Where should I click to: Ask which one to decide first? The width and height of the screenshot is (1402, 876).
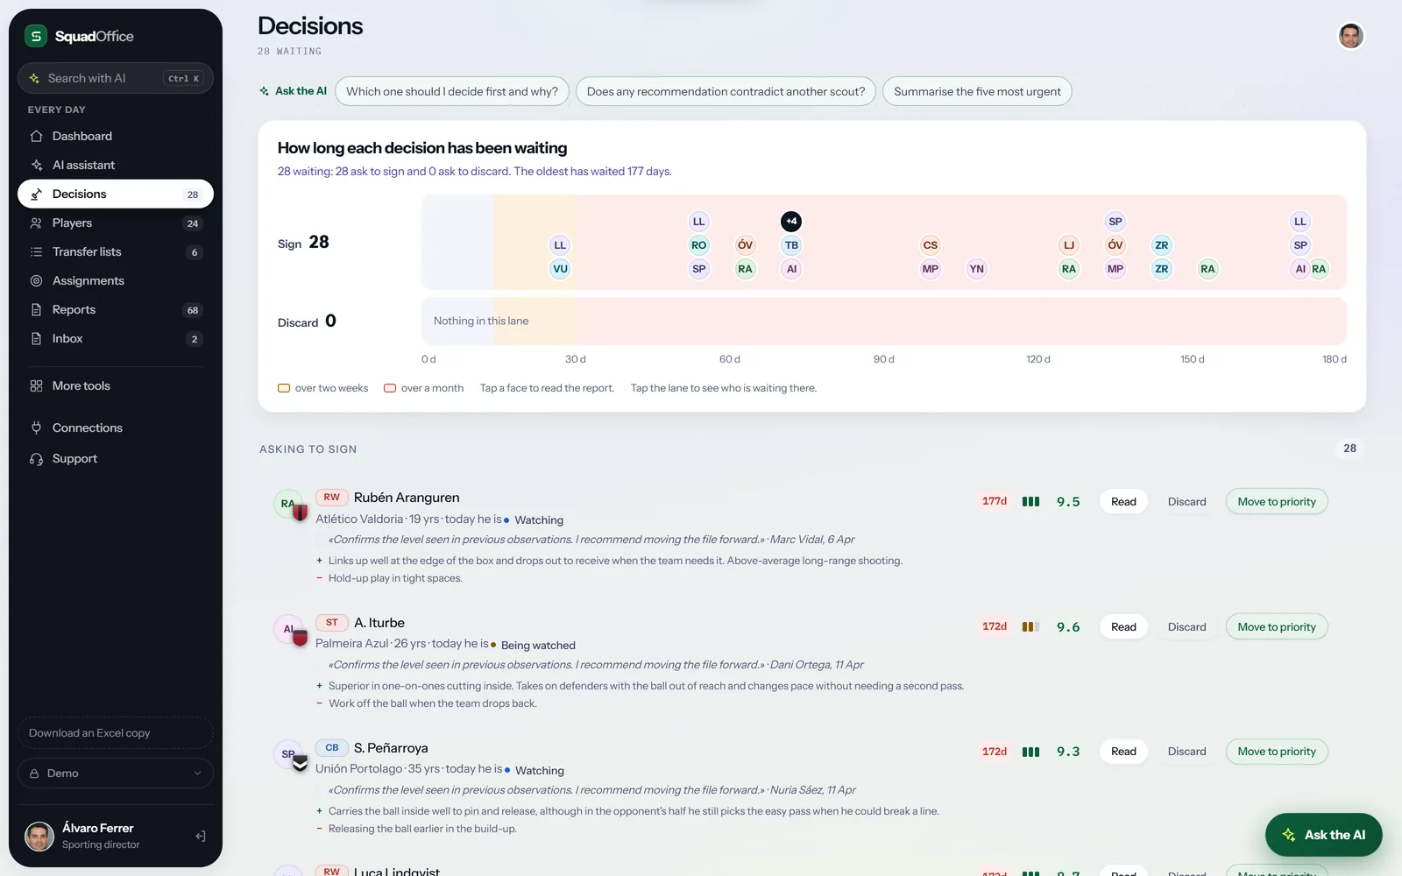click(x=452, y=91)
